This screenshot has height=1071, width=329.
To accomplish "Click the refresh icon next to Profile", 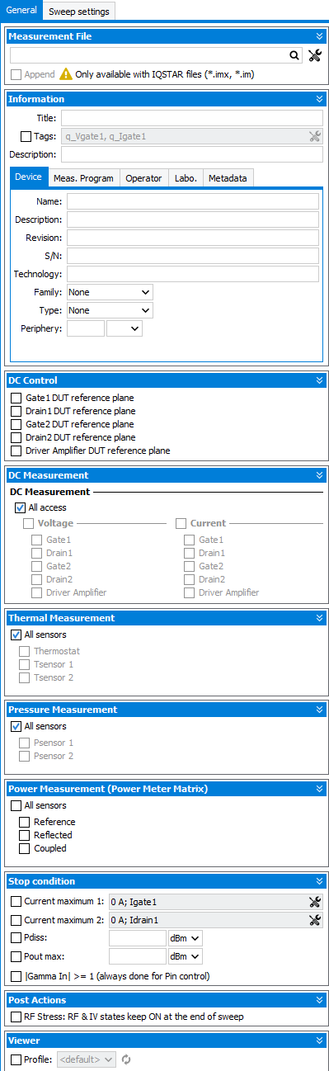I will coord(126,1059).
